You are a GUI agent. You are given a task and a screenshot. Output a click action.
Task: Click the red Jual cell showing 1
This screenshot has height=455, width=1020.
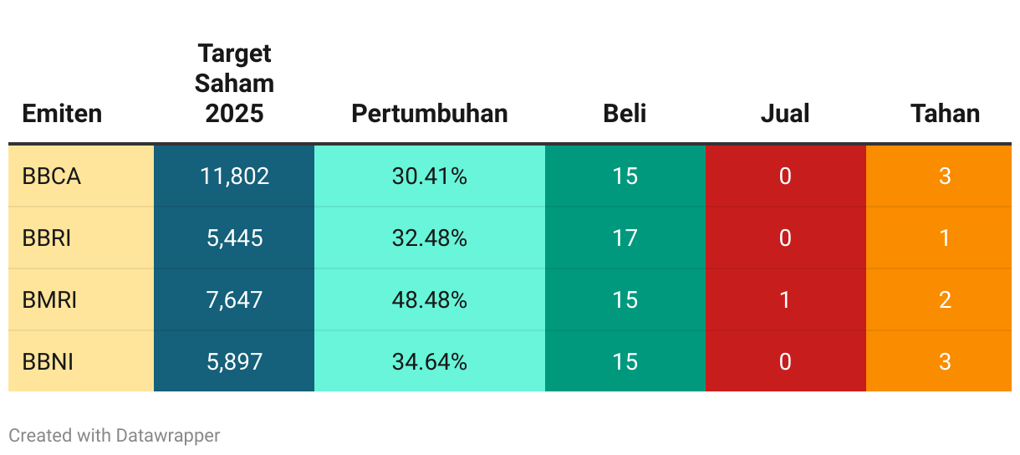pos(786,300)
